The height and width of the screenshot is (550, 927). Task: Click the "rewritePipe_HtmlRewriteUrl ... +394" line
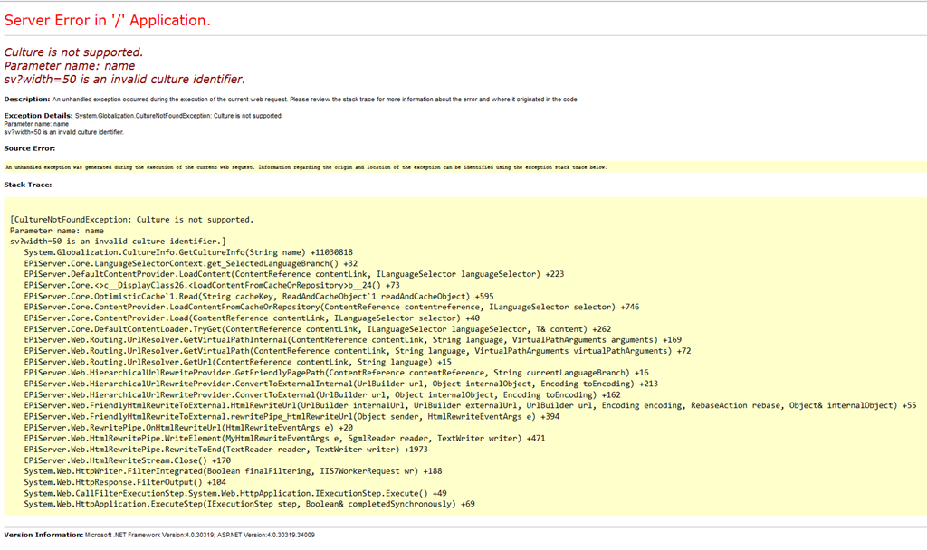tap(292, 416)
